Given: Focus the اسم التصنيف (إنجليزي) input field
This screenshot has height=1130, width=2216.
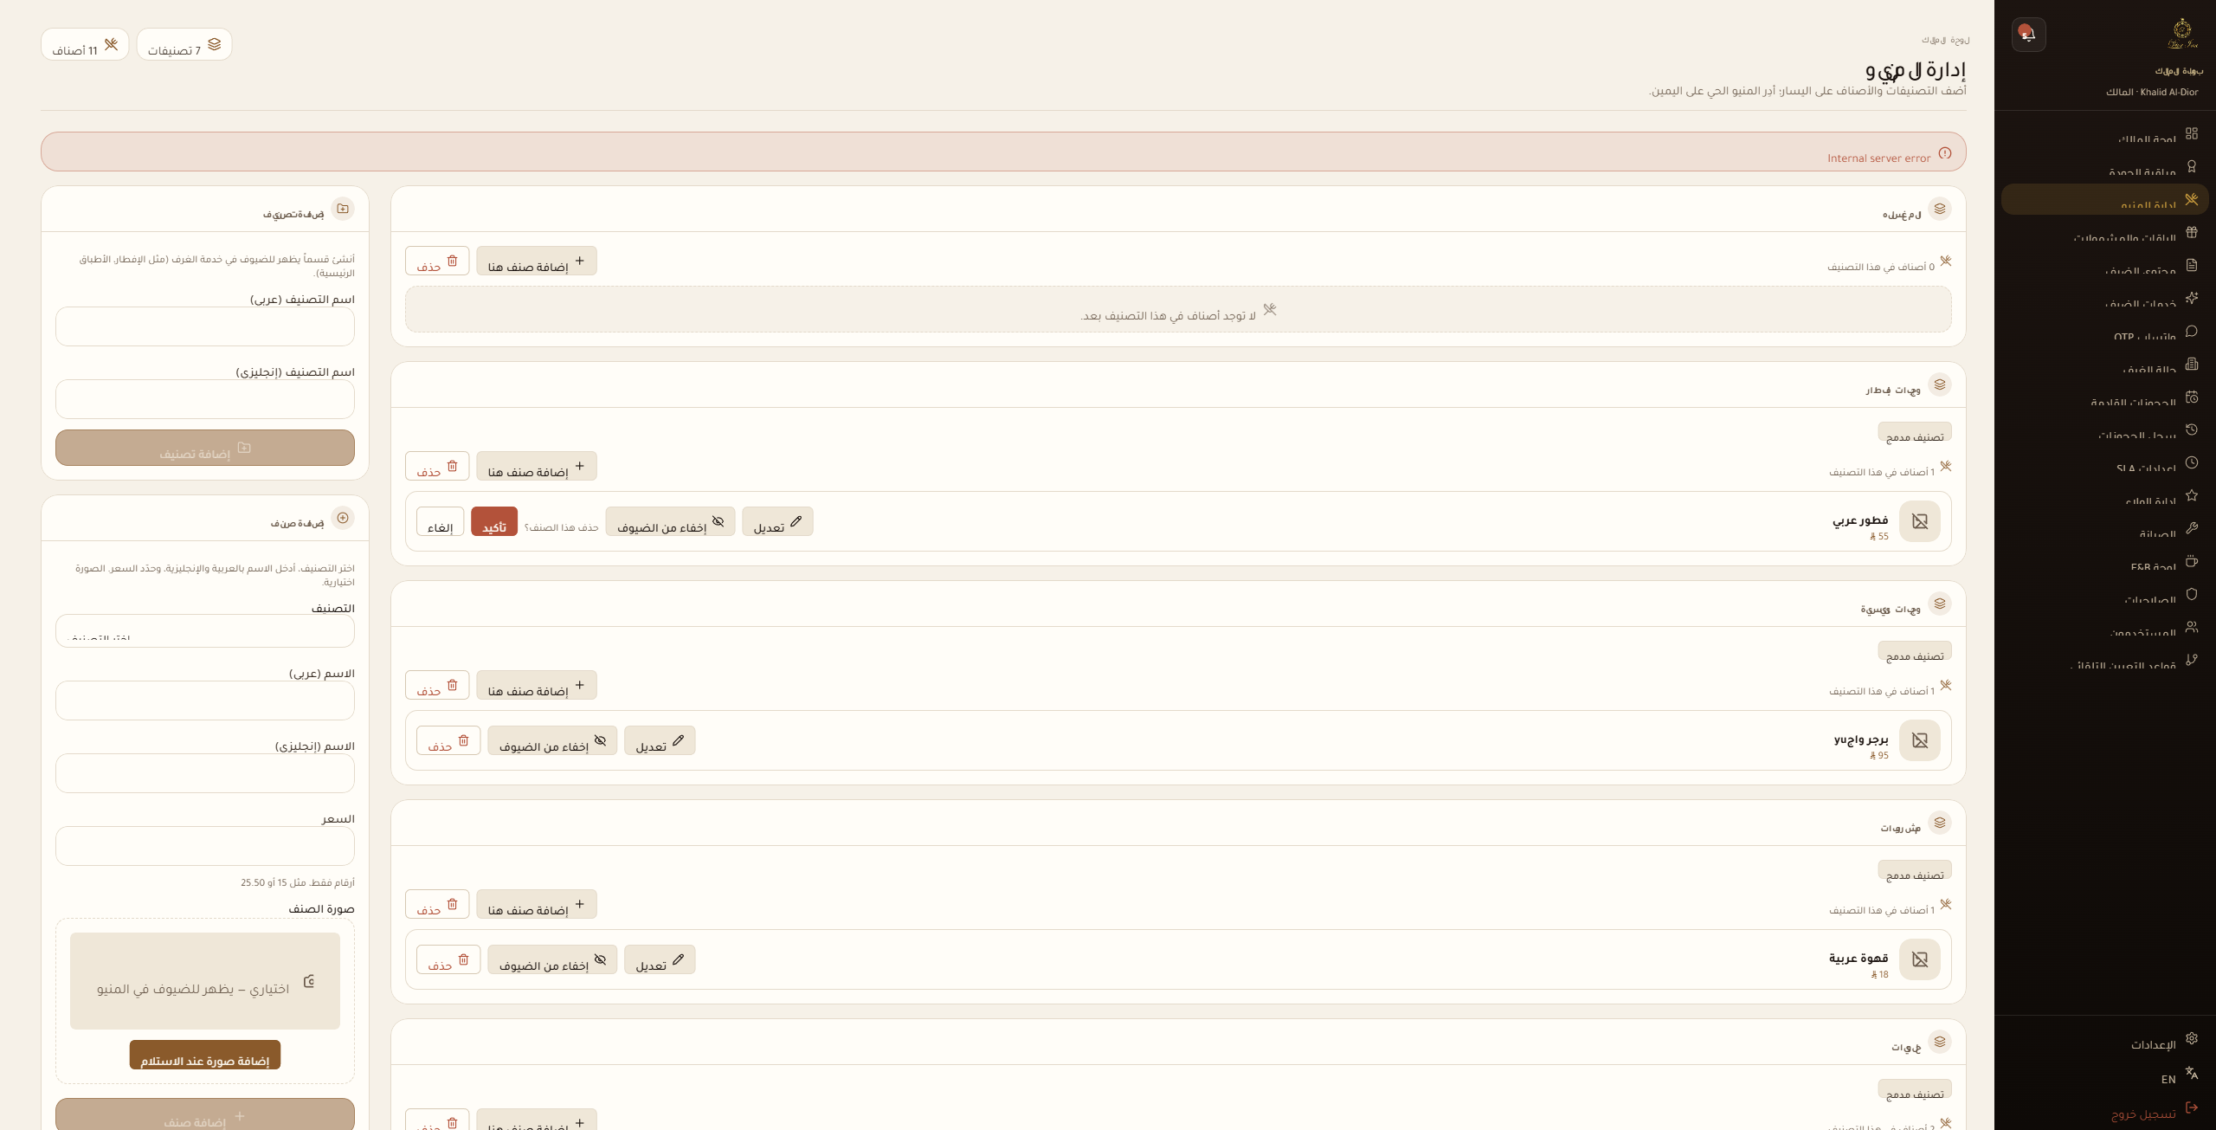Looking at the screenshot, I should (205, 399).
